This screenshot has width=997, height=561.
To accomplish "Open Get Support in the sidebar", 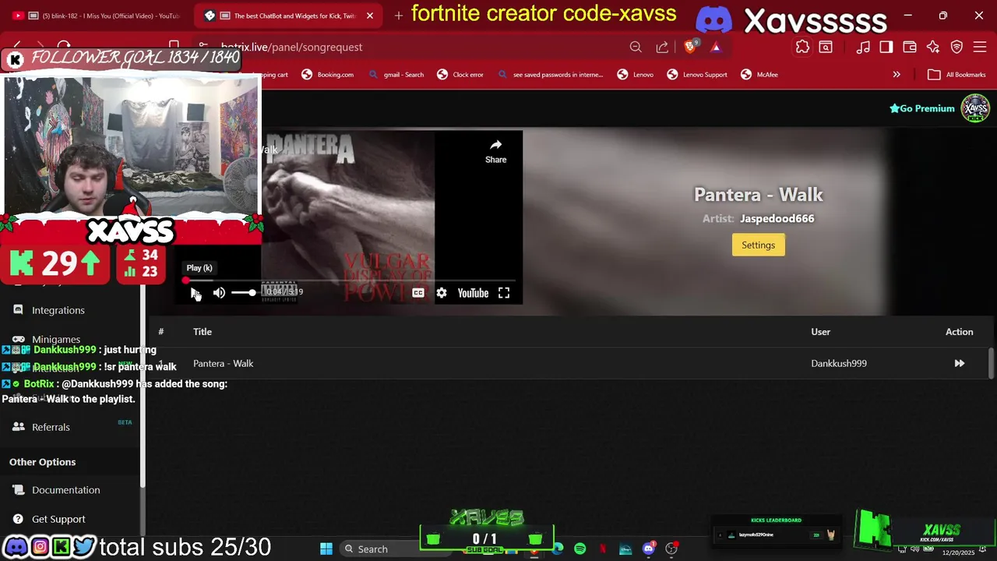I will pos(58,519).
